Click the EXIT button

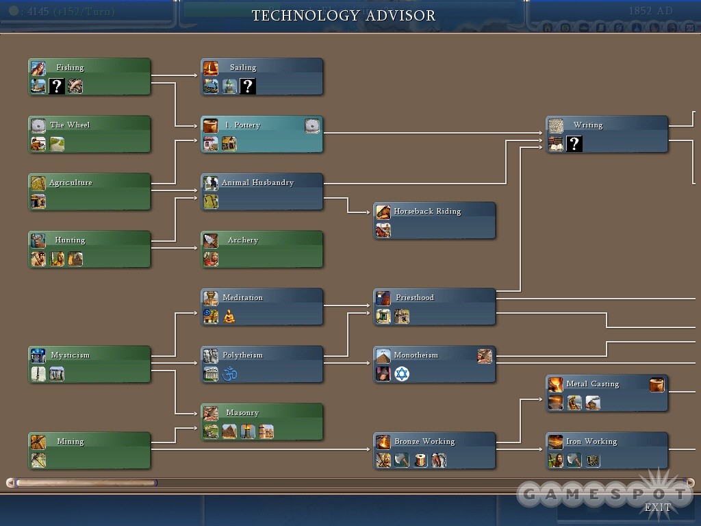click(658, 508)
